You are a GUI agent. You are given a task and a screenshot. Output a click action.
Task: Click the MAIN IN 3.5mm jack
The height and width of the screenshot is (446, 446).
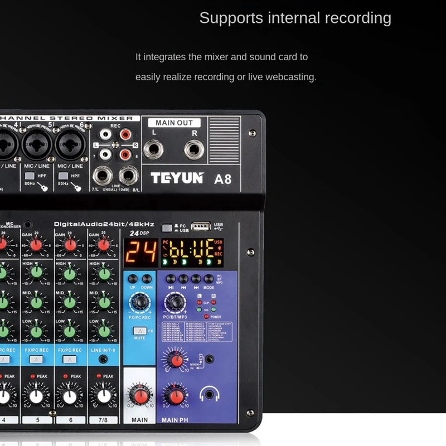click(x=210, y=359)
